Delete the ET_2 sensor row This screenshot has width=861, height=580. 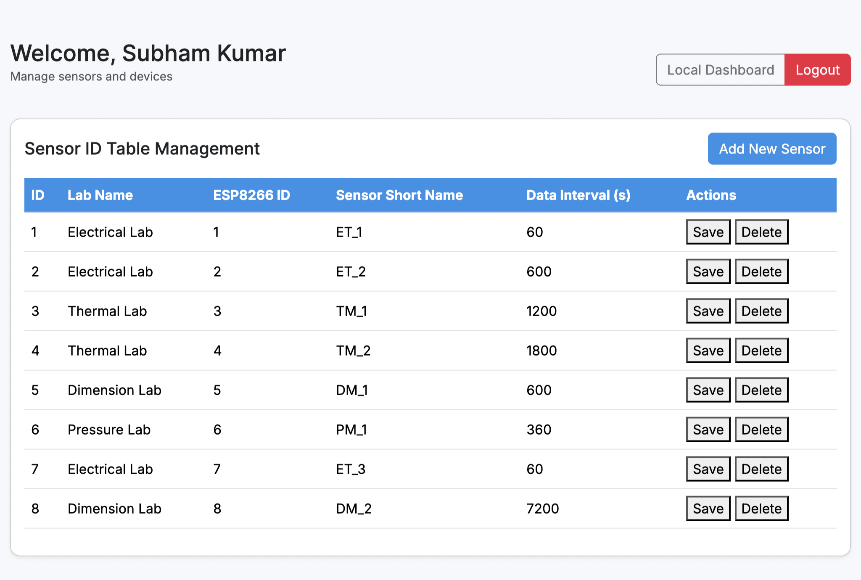click(761, 272)
